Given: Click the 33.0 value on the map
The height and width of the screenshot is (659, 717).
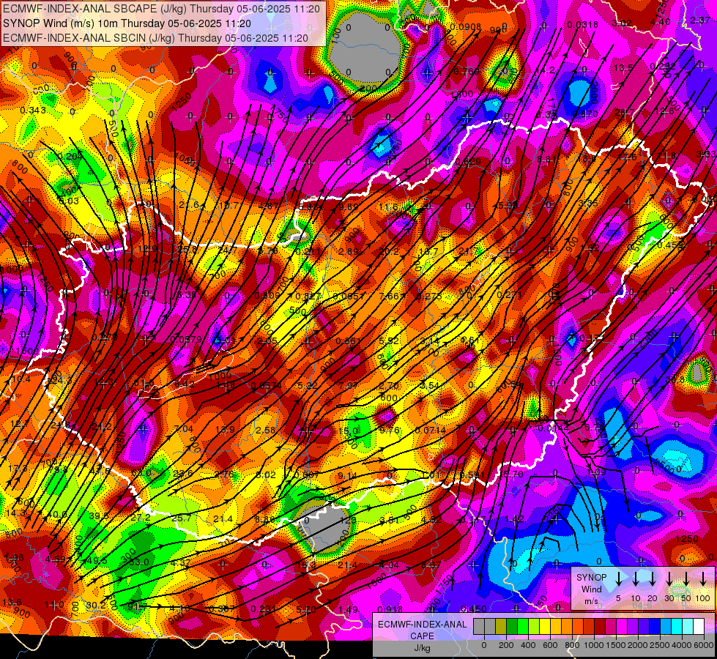Looking at the screenshot, I should pyautogui.click(x=139, y=562).
